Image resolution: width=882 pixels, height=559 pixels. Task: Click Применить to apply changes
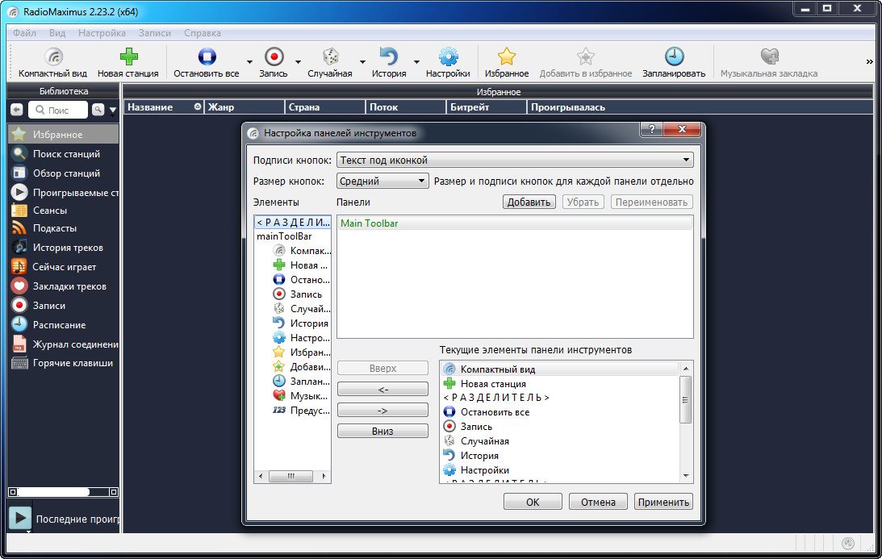pyautogui.click(x=663, y=502)
